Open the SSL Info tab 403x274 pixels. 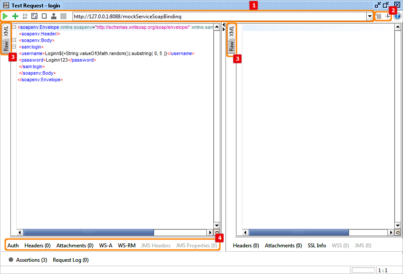[x=316, y=246]
